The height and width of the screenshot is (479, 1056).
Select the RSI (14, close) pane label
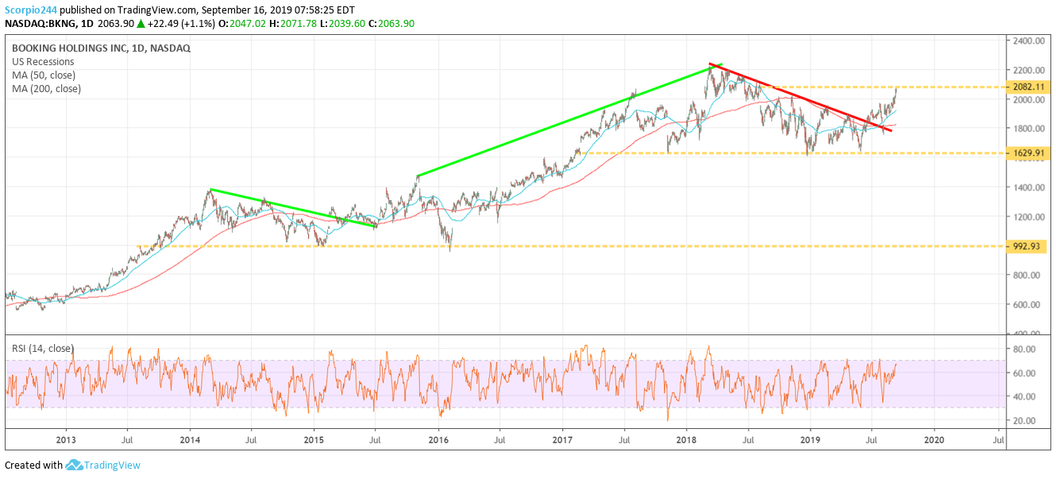pos(43,348)
